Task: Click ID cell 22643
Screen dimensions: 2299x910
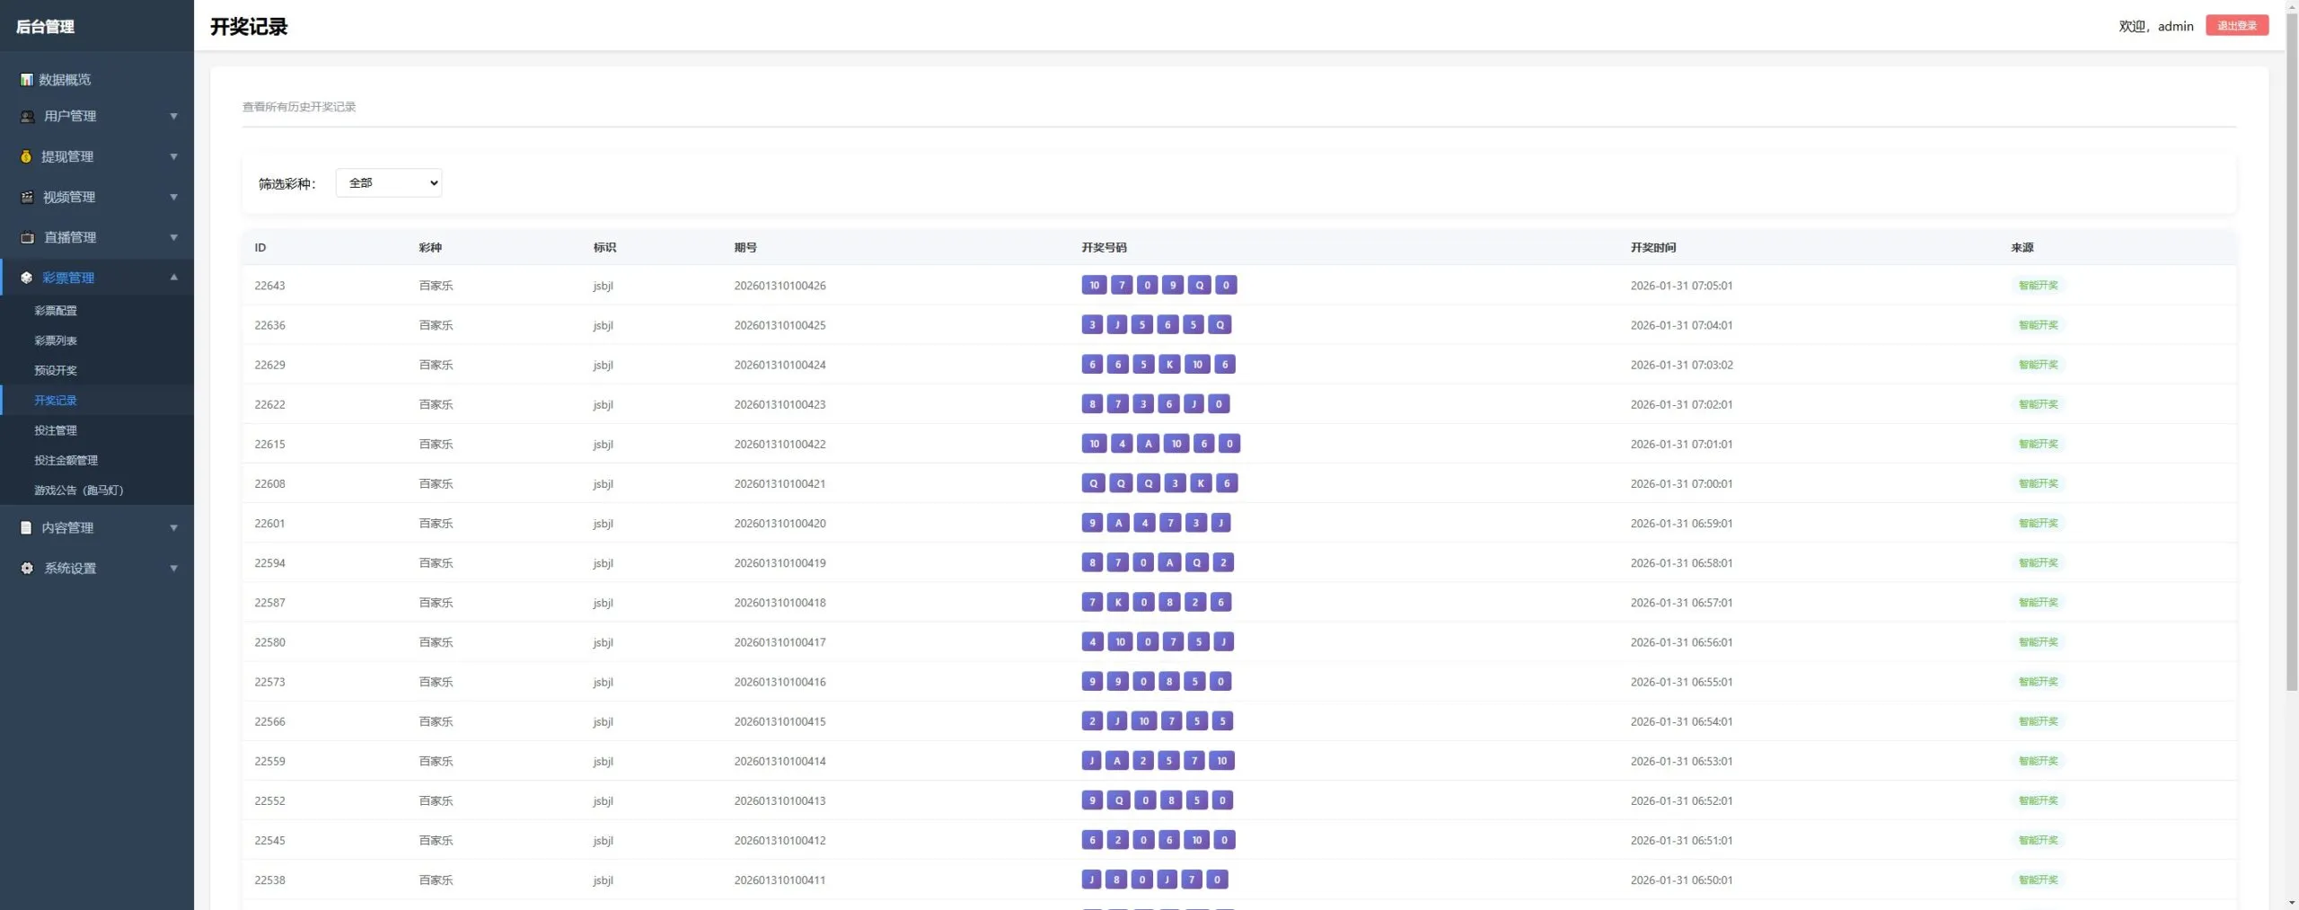Action: tap(269, 286)
